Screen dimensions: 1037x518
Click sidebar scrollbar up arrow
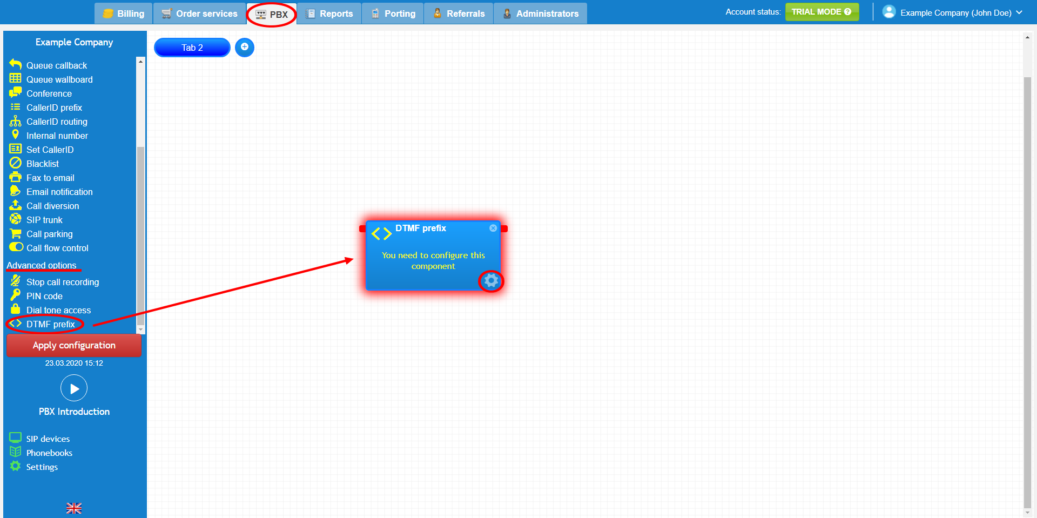click(x=141, y=62)
